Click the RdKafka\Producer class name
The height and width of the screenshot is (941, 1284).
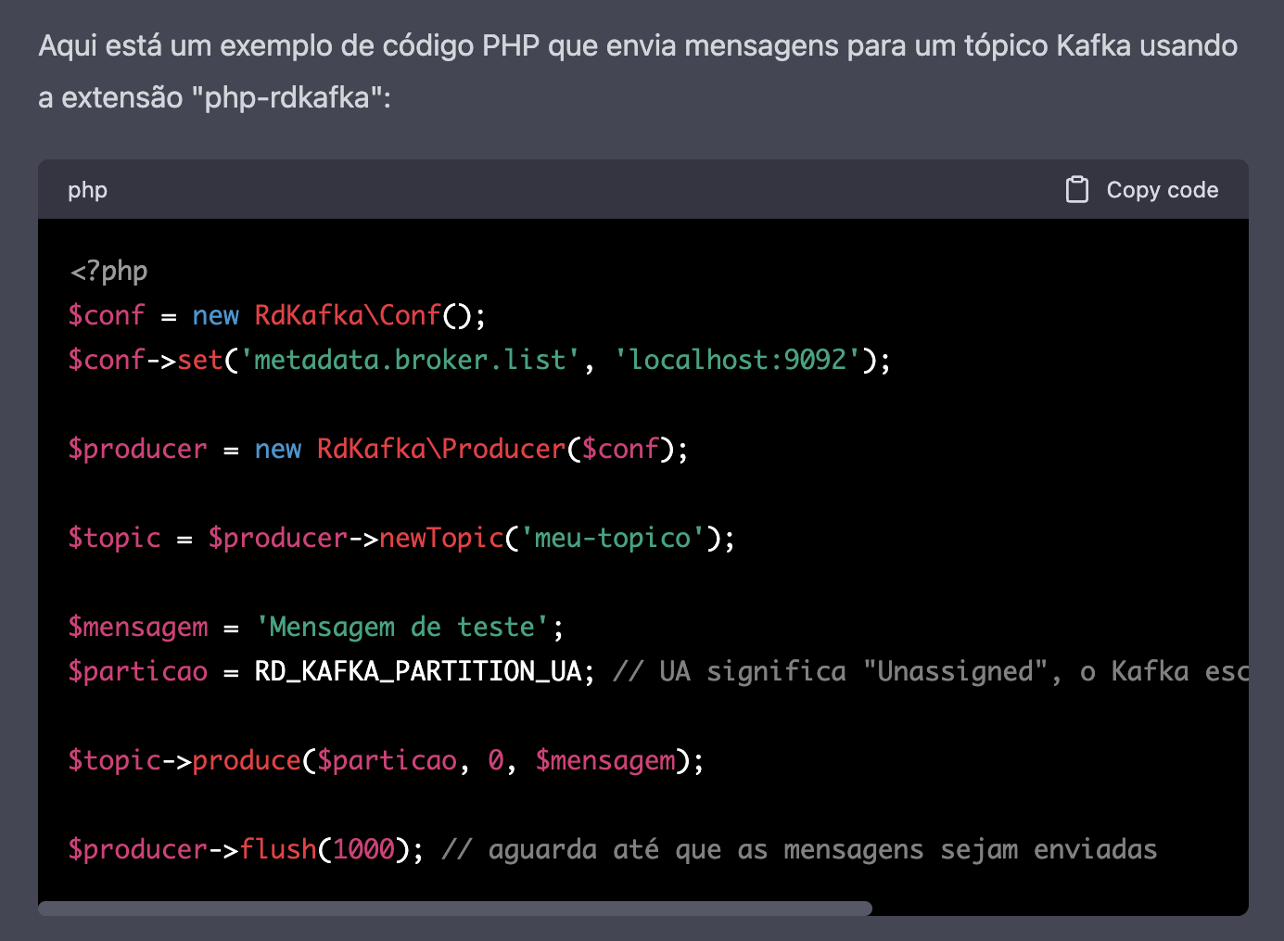[441, 449]
